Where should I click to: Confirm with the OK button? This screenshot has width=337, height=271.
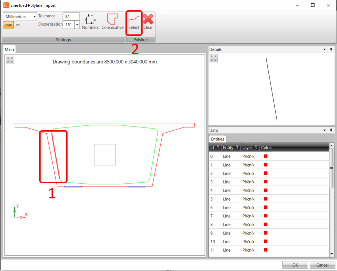click(295, 265)
